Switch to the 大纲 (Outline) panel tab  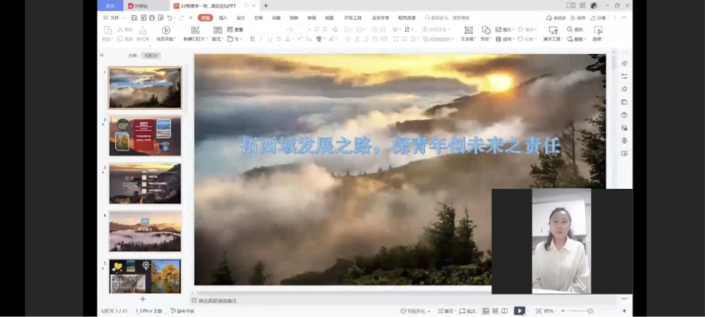tap(132, 56)
